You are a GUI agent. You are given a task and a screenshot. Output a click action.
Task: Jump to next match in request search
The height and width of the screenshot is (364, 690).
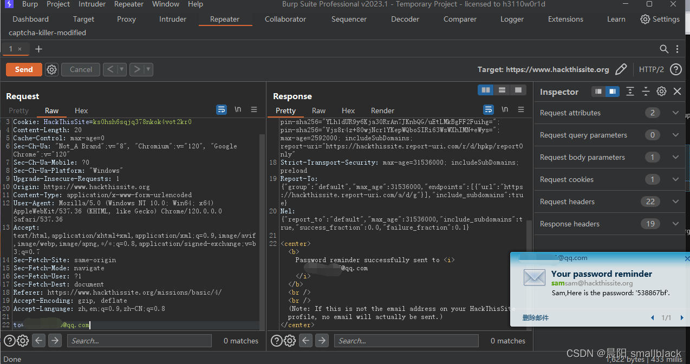54,341
